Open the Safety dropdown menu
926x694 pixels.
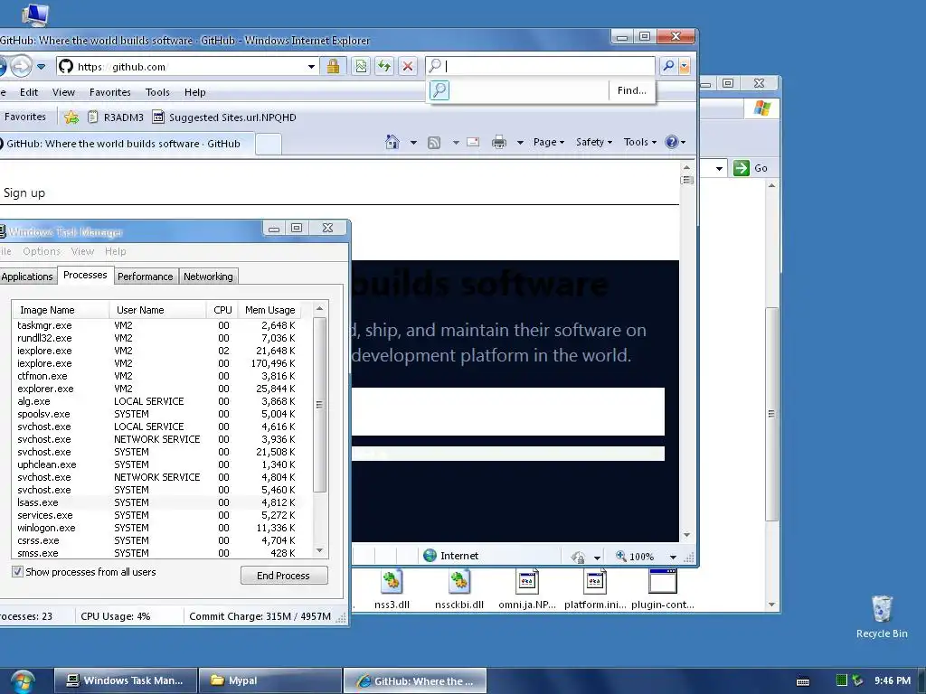tap(593, 142)
